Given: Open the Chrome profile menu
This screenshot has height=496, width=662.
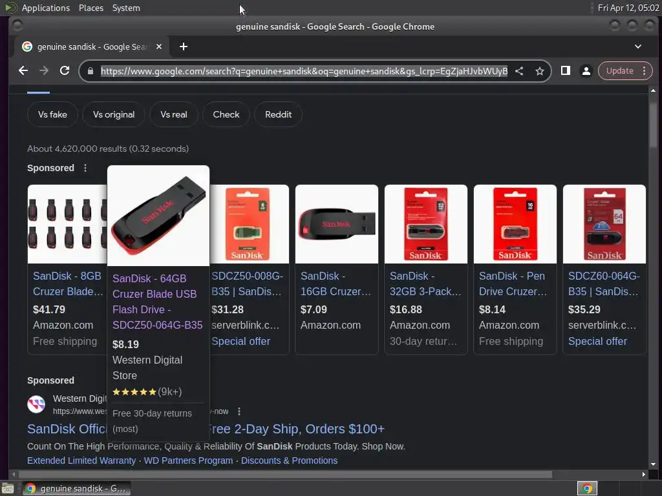Looking at the screenshot, I should pyautogui.click(x=586, y=71).
